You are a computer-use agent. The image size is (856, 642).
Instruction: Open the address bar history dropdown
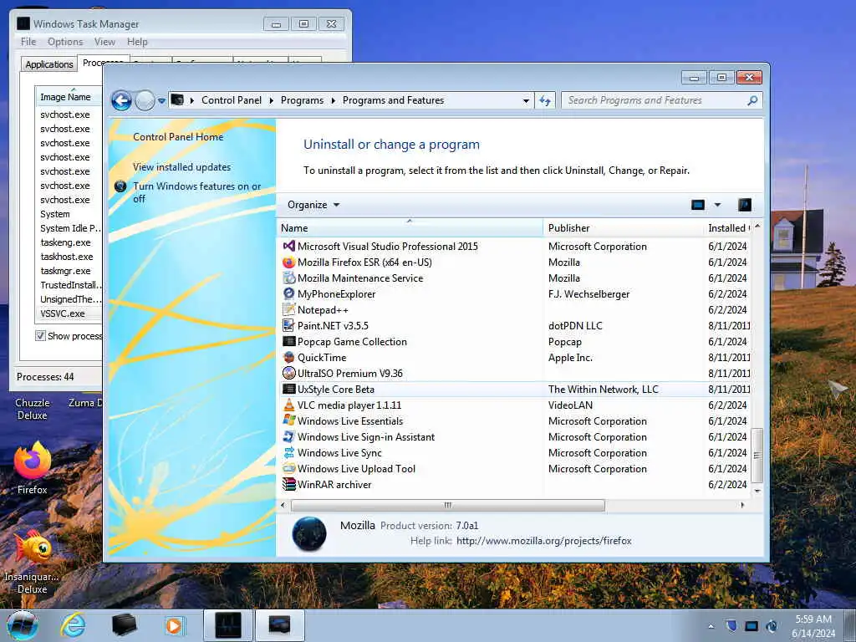[526, 100]
